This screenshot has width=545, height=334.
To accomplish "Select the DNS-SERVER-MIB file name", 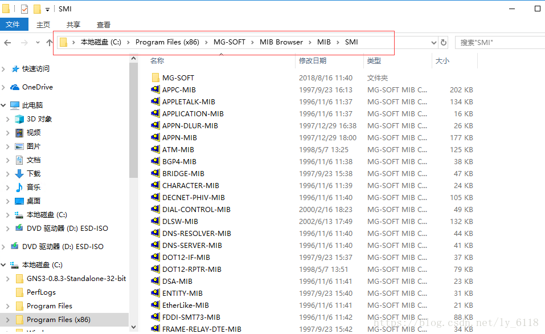I will click(x=192, y=245).
